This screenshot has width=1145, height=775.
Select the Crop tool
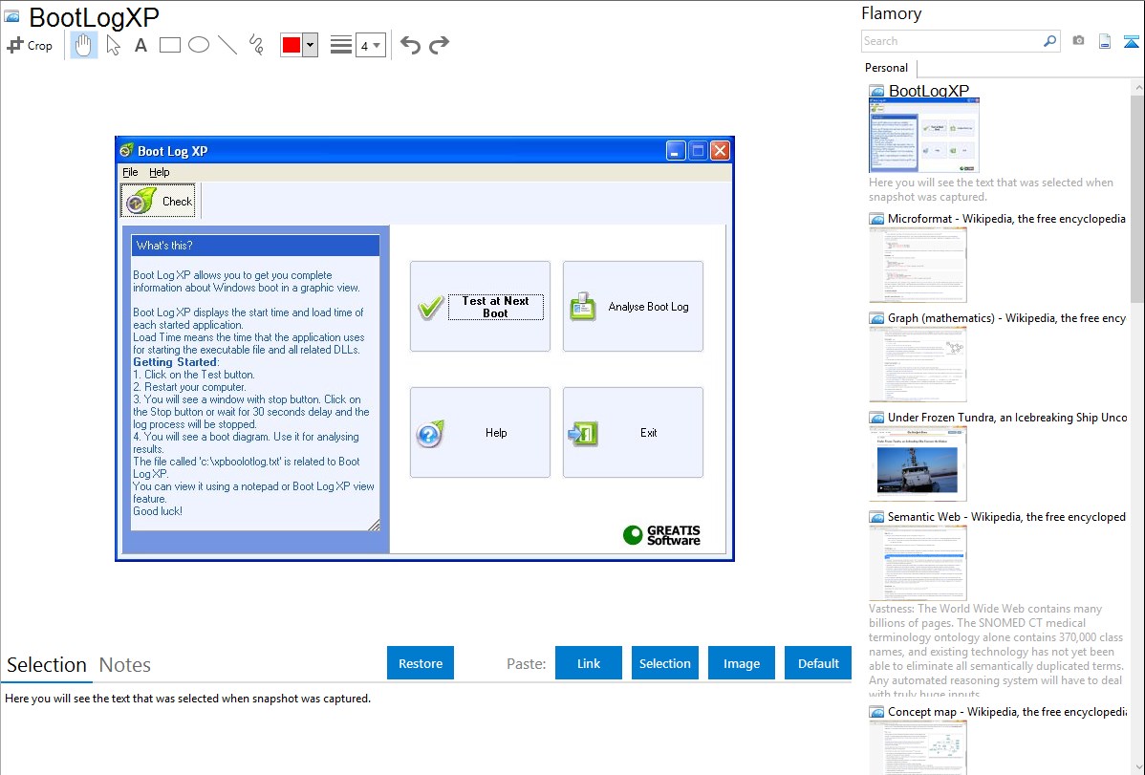pyautogui.click(x=30, y=45)
